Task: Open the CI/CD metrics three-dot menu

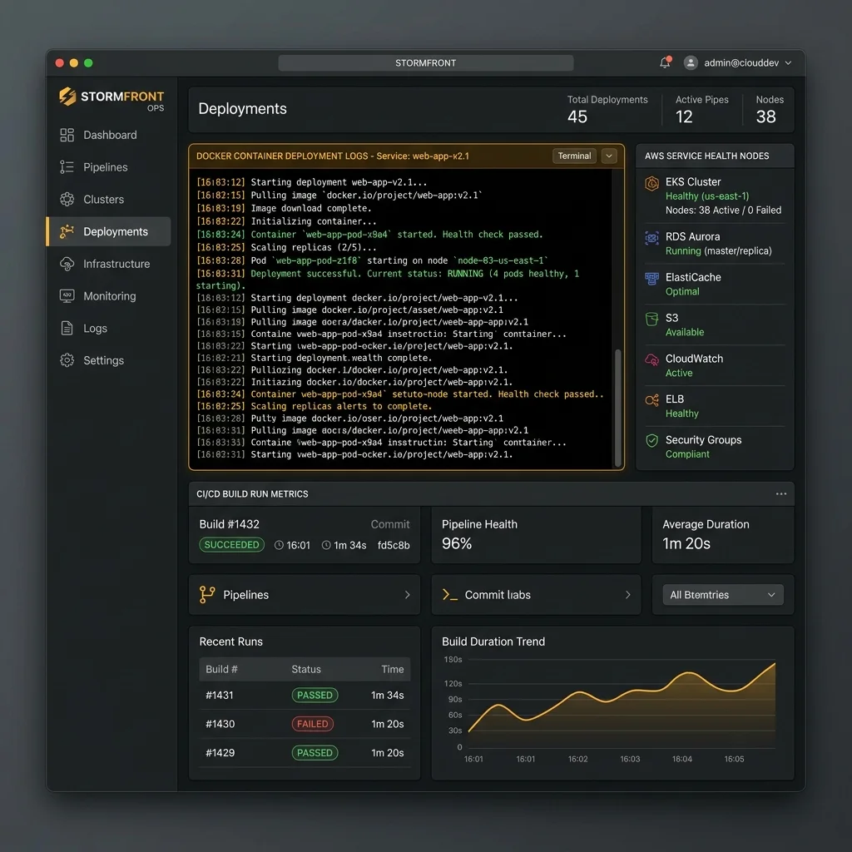Action: [780, 494]
